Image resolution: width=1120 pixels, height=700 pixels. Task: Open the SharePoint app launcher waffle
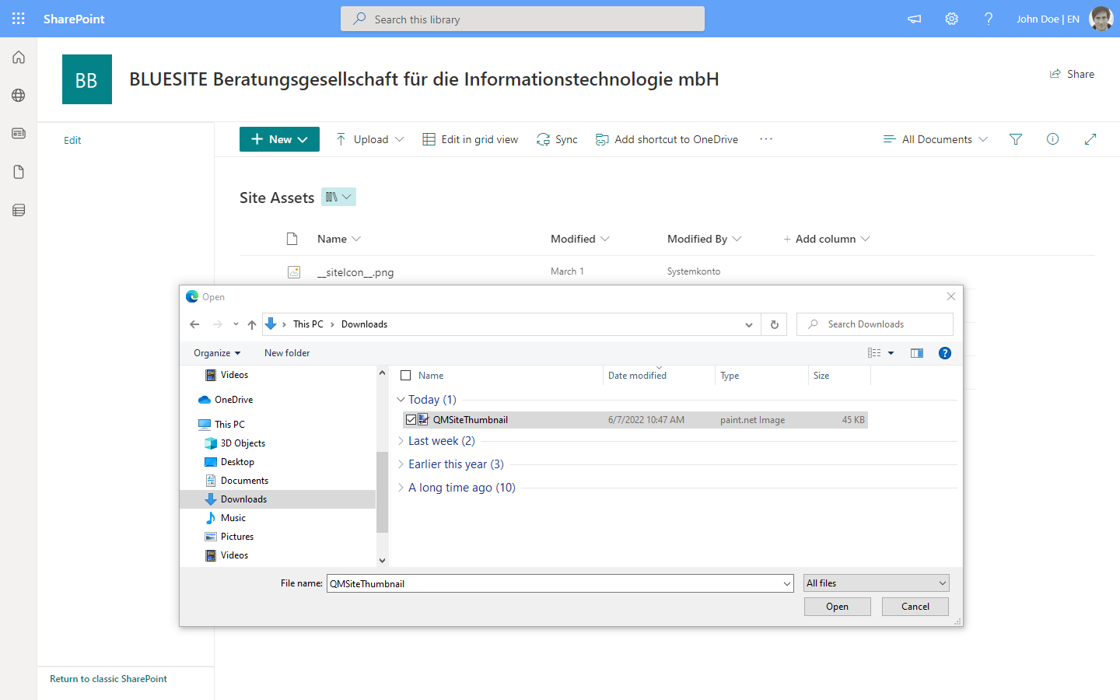click(19, 19)
